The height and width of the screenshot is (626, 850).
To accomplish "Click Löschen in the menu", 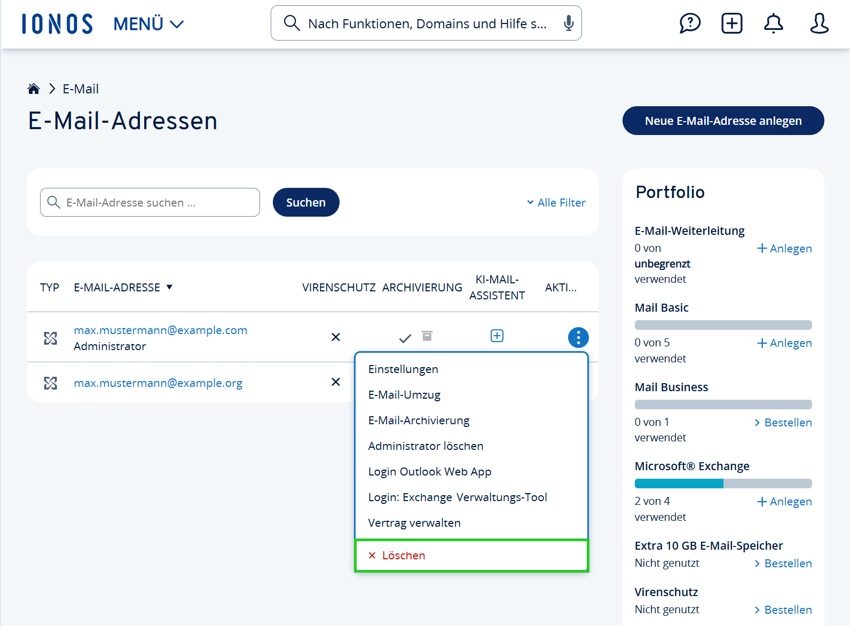I will 471,556.
